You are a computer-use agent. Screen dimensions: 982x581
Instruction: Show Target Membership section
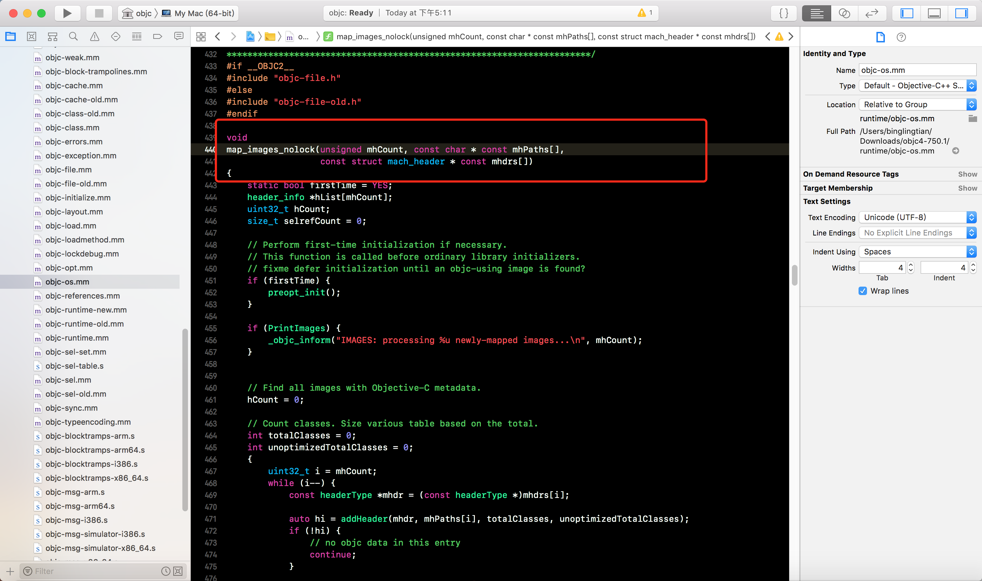coord(967,188)
